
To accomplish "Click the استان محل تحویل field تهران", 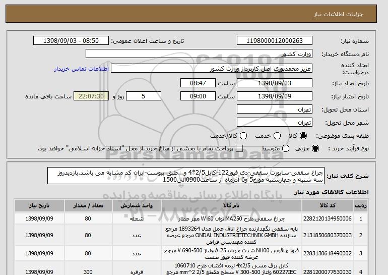I will click(275, 109).
